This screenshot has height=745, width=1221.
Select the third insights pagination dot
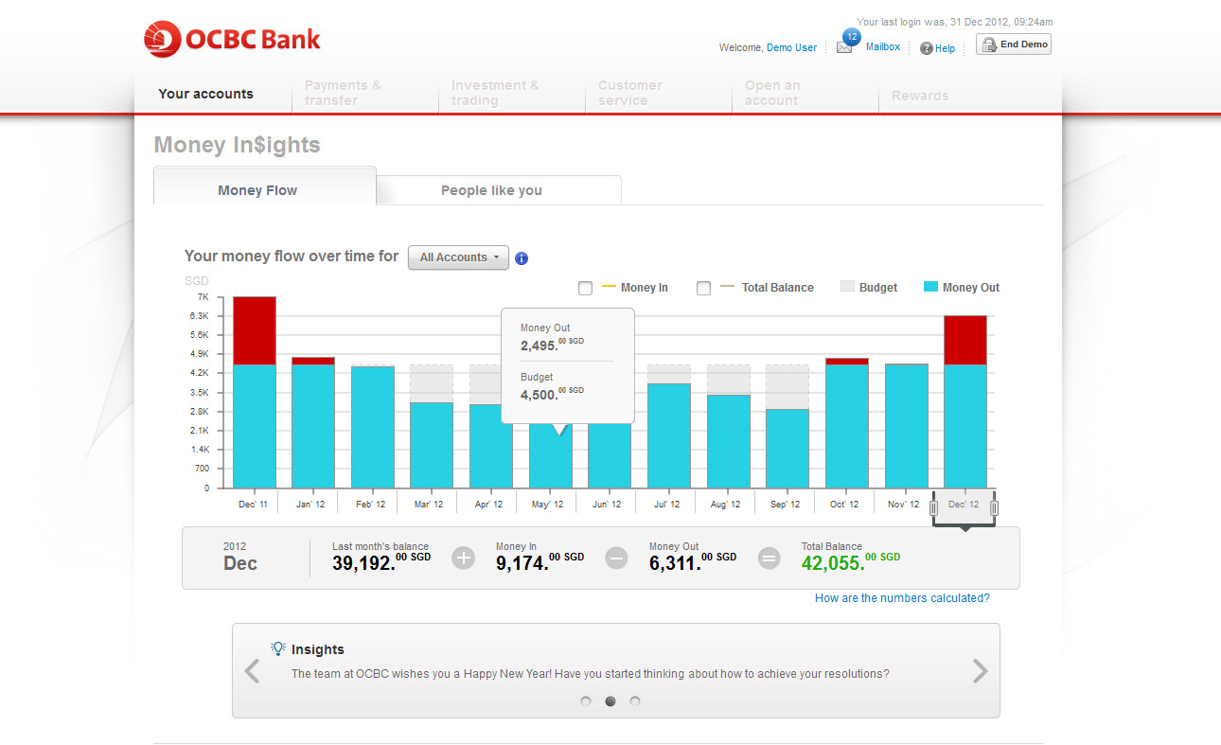tap(635, 701)
